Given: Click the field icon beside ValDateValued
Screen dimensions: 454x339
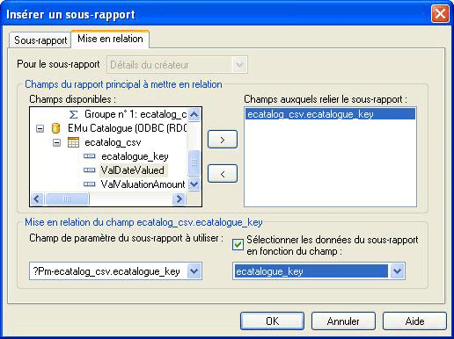Looking at the screenshot, I should [90, 170].
